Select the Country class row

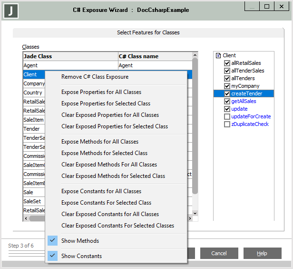34,93
